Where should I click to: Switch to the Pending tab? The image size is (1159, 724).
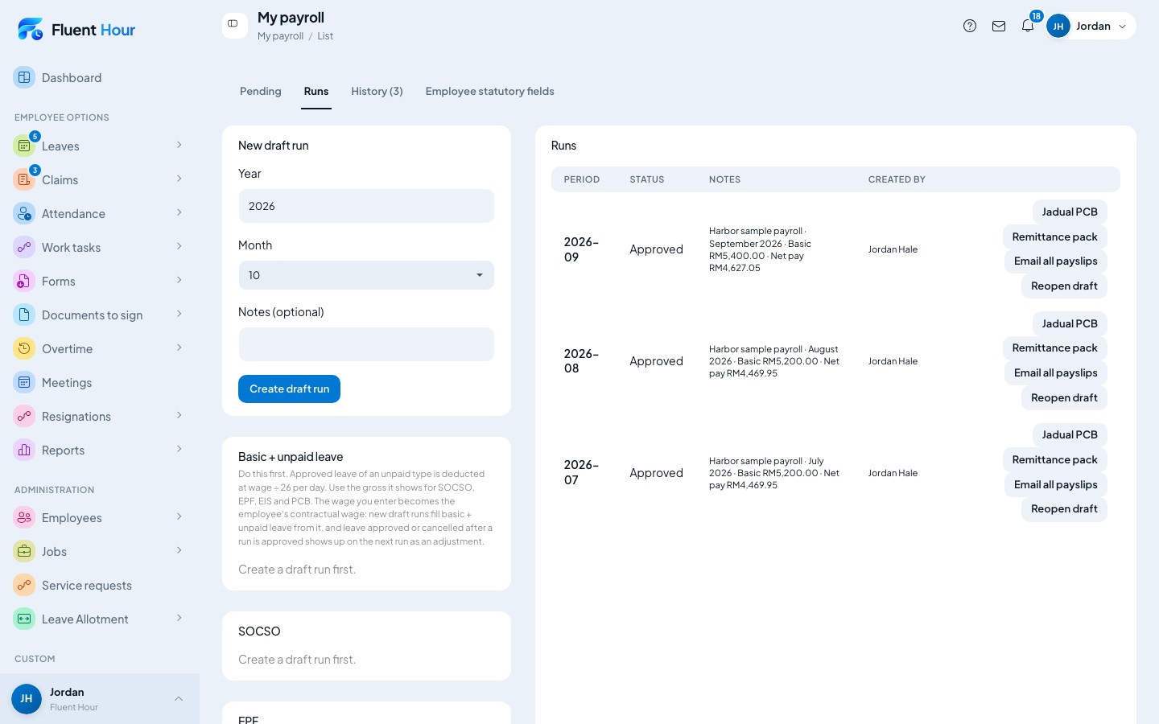coord(261,91)
